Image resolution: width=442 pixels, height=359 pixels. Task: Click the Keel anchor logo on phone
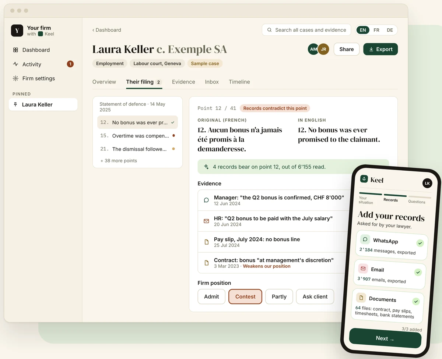[x=364, y=179]
